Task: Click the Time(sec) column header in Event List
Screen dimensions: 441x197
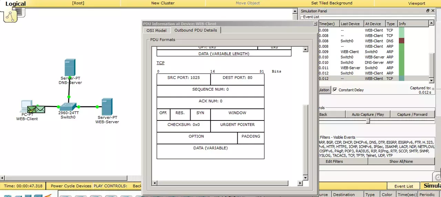Action: tap(328, 24)
